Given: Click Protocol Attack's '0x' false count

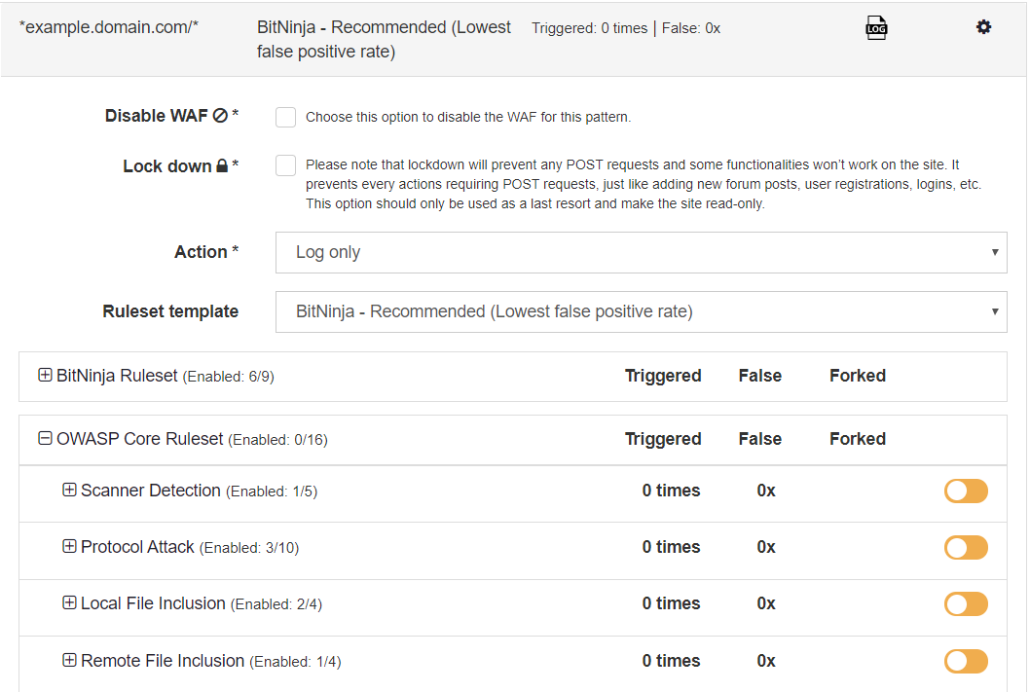Looking at the screenshot, I should click(x=766, y=547).
